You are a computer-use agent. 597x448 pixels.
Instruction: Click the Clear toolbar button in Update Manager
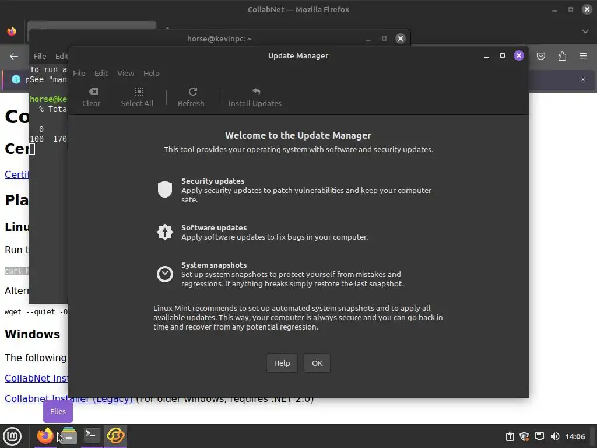tap(92, 97)
